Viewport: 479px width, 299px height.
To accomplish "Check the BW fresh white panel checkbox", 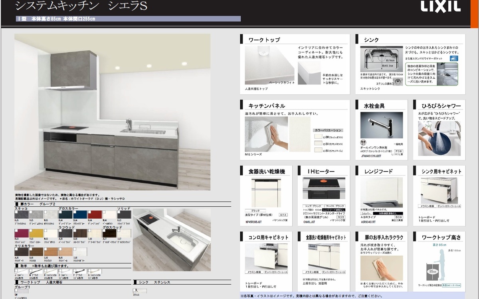I will point(324,137).
